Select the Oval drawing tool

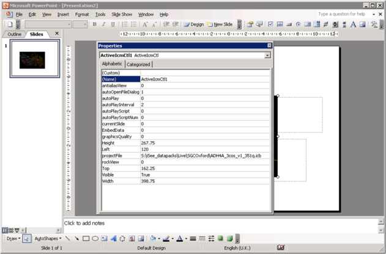coord(95,239)
